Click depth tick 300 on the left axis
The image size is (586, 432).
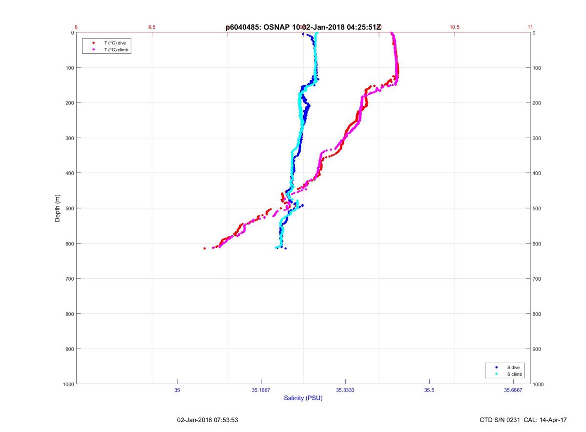(69, 138)
